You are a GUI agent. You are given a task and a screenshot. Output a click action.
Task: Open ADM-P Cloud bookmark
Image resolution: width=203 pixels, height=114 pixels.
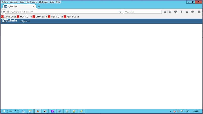9,17
